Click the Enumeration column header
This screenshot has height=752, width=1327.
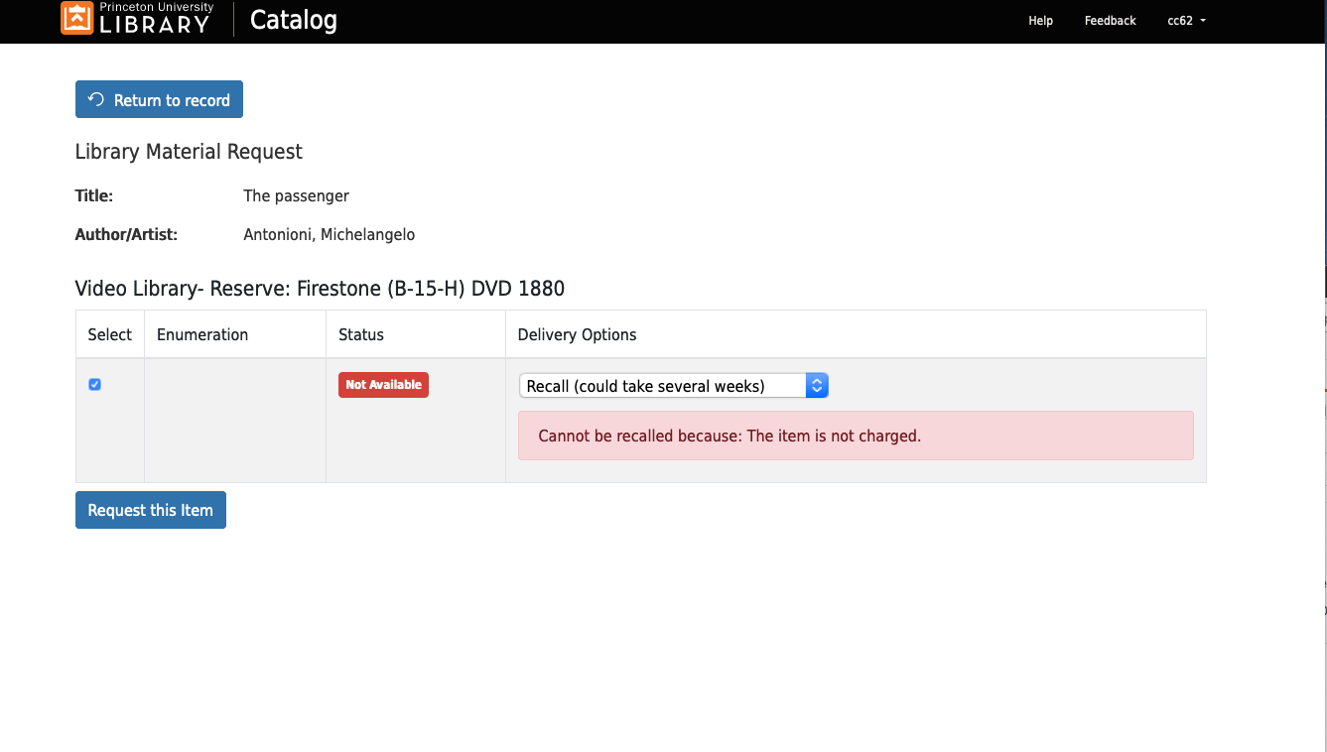click(201, 334)
